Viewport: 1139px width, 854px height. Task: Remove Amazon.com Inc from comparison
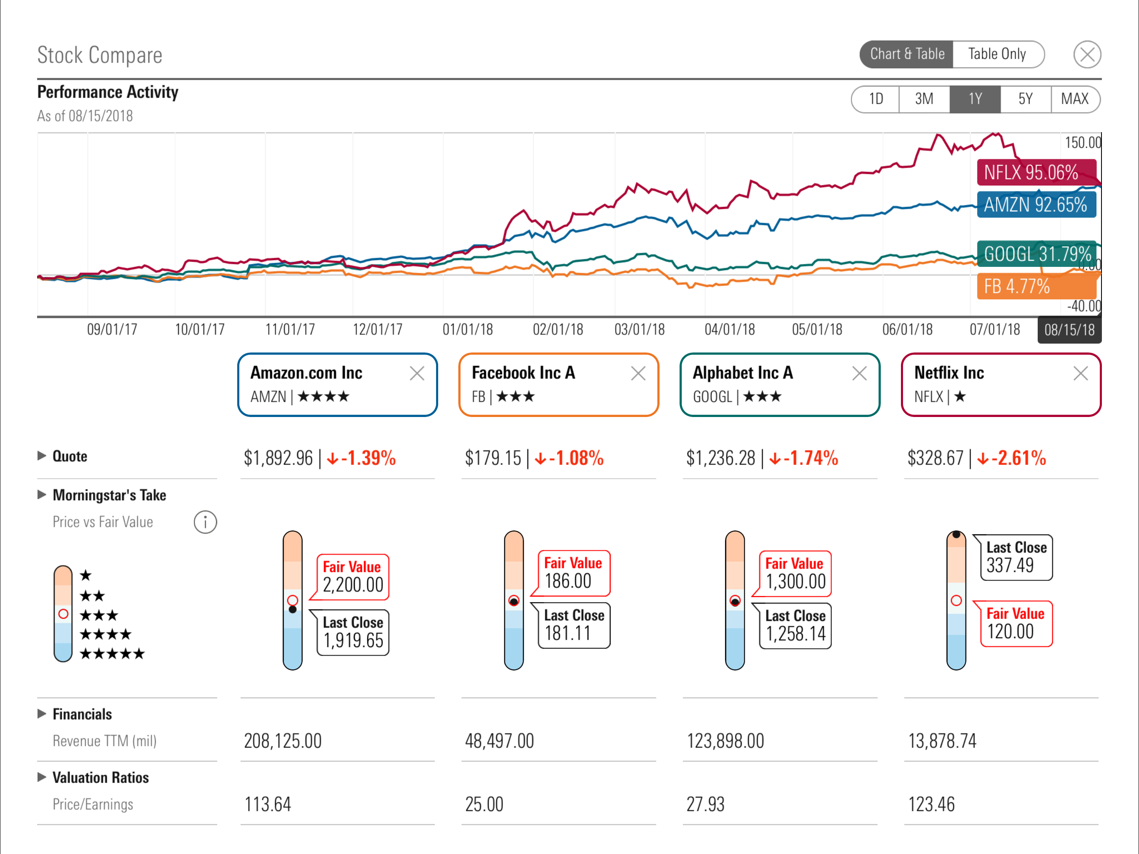416,374
